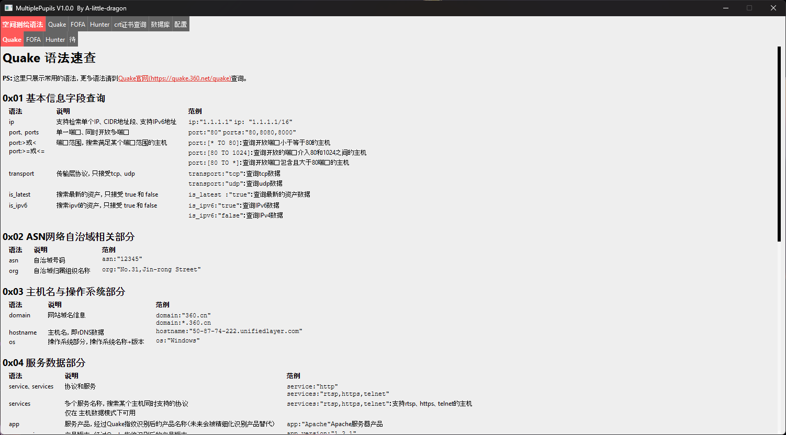
Task: Click the Quake 语法速查 heading
Action: click(x=49, y=58)
